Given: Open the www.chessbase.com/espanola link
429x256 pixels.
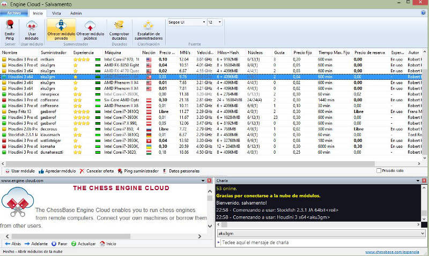Looking at the screenshot, I should pos(392,252).
